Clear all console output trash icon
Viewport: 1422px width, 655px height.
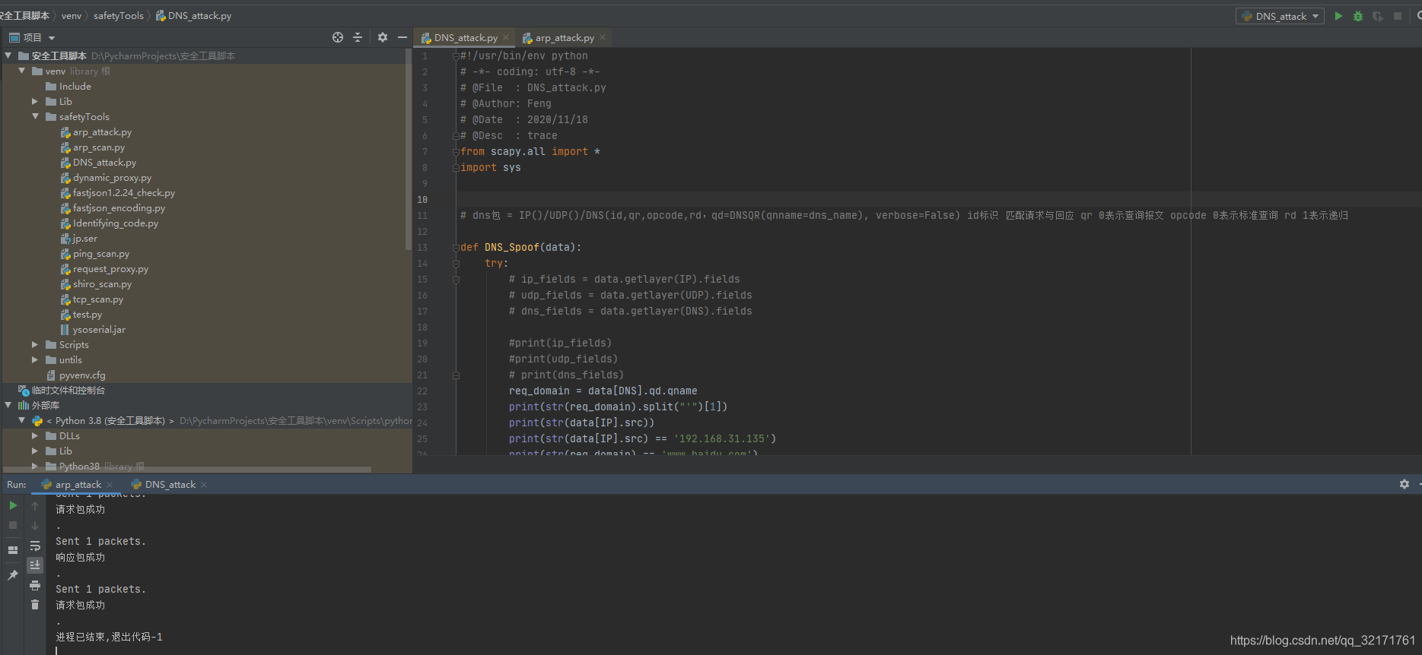point(35,605)
